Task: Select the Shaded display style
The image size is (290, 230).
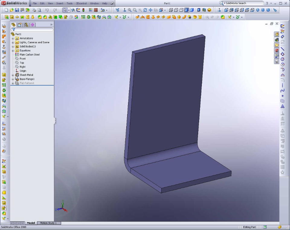Action: click(192, 10)
